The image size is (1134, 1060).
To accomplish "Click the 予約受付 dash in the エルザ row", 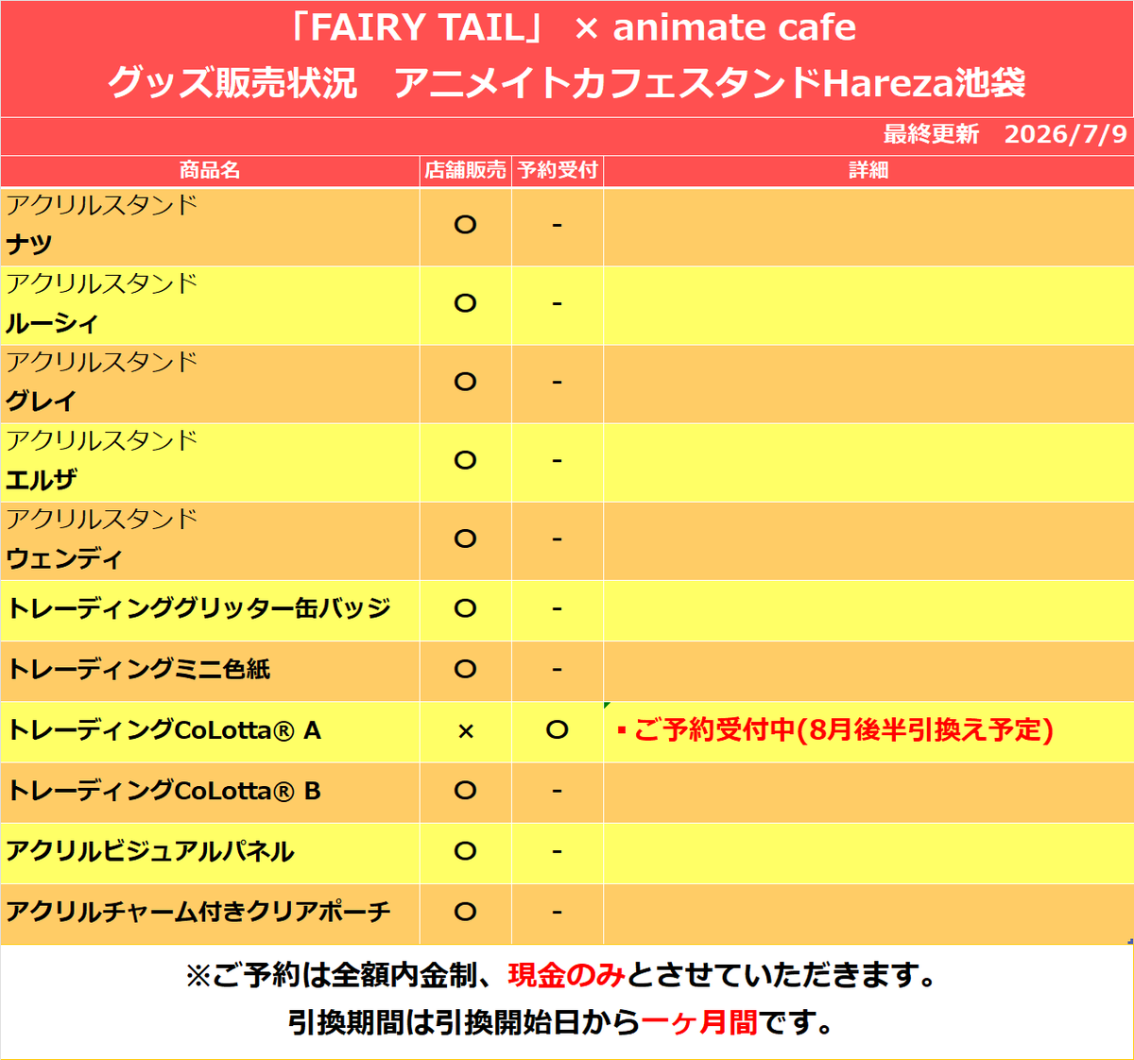I will click(558, 460).
